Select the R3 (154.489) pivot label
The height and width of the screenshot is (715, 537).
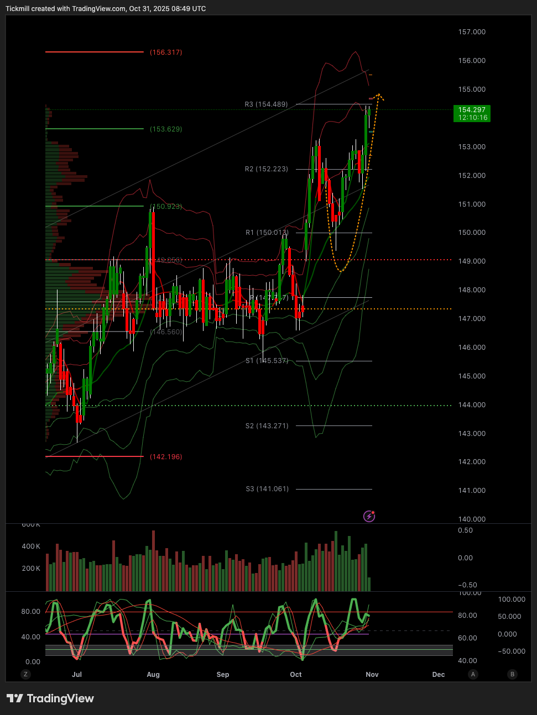(266, 104)
